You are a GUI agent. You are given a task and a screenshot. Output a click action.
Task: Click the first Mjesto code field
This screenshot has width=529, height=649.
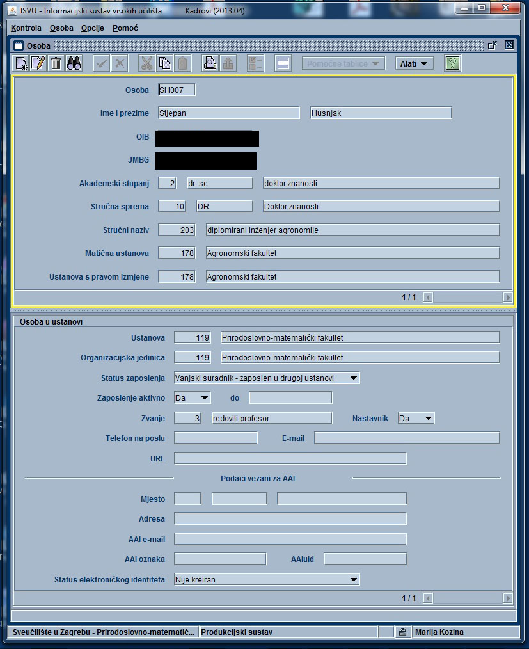coord(188,499)
